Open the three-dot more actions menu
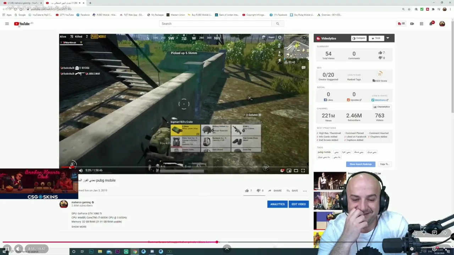 click(305, 191)
